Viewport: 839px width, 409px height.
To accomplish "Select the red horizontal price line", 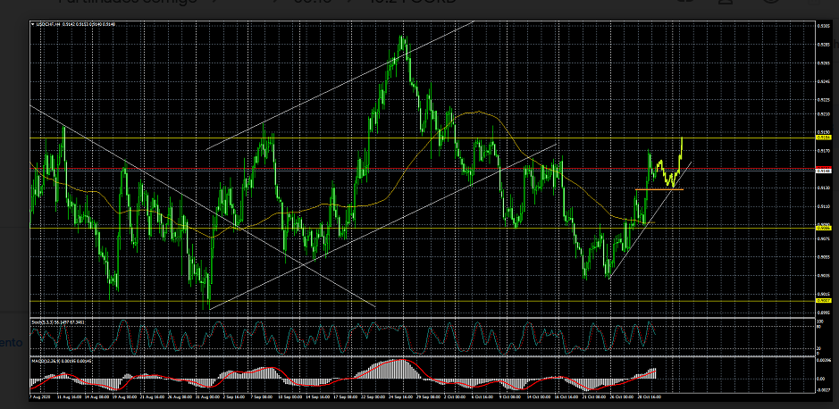I will (x=268, y=169).
